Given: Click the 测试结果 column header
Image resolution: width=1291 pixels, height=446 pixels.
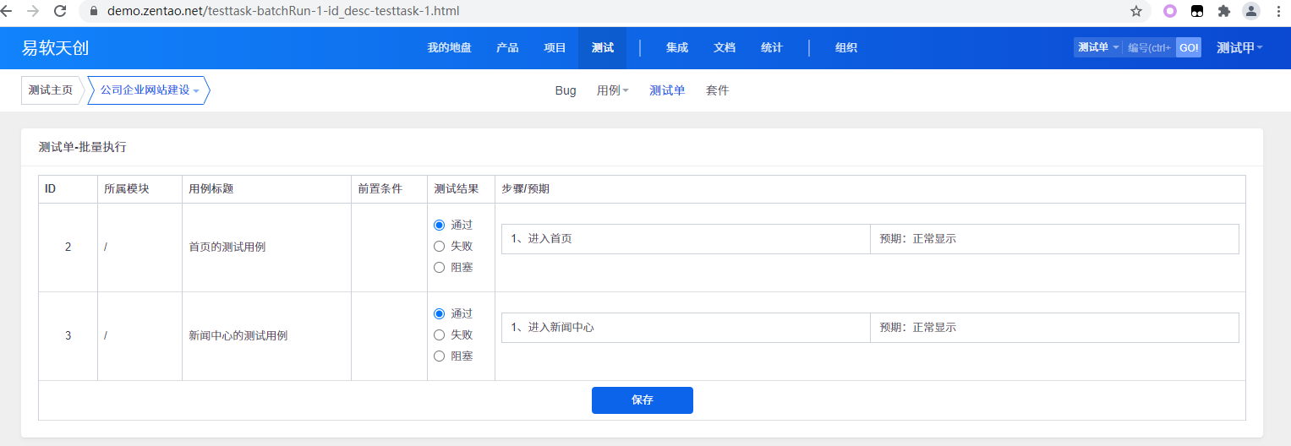Looking at the screenshot, I should tap(456, 188).
